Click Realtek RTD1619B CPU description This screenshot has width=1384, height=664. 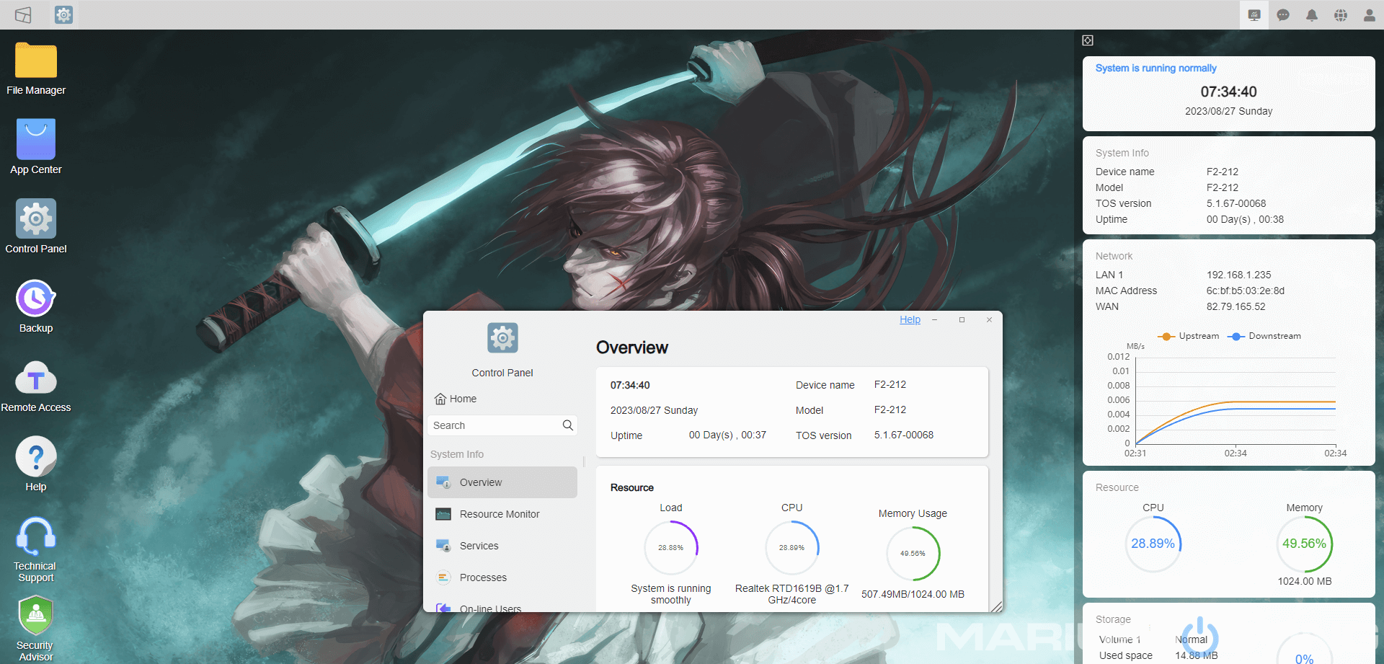[792, 594]
